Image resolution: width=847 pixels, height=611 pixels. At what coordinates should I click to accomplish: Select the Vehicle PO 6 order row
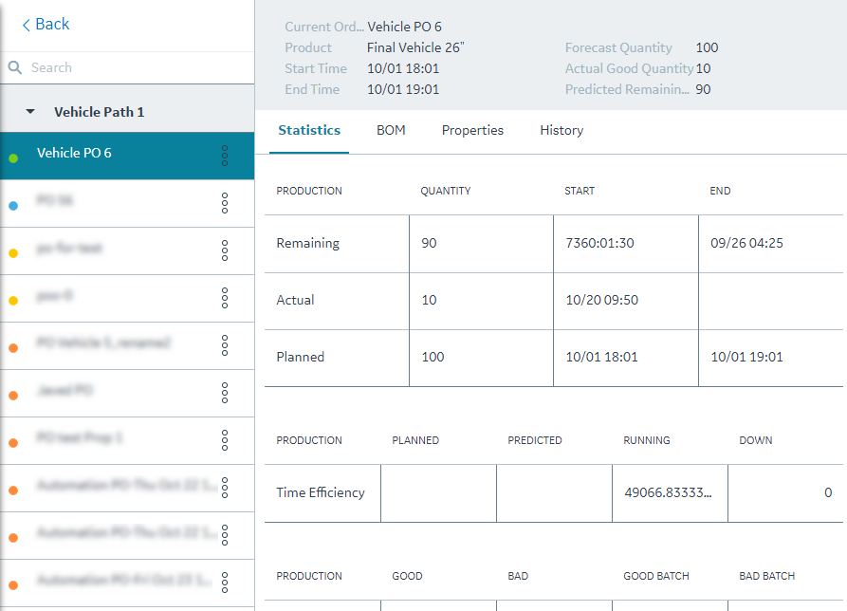click(127, 156)
